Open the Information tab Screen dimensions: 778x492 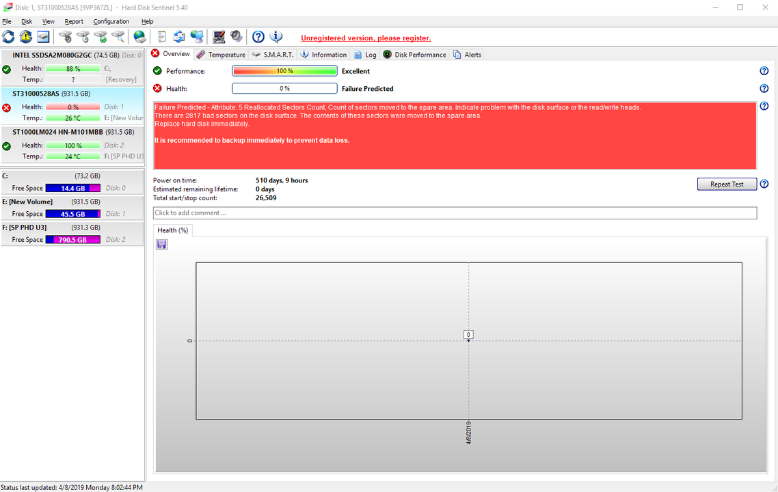(323, 55)
